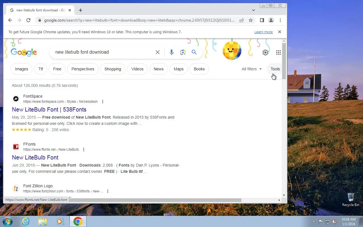Bookmark this page with star icon
The width and height of the screenshot is (363, 227).
coord(251,20)
